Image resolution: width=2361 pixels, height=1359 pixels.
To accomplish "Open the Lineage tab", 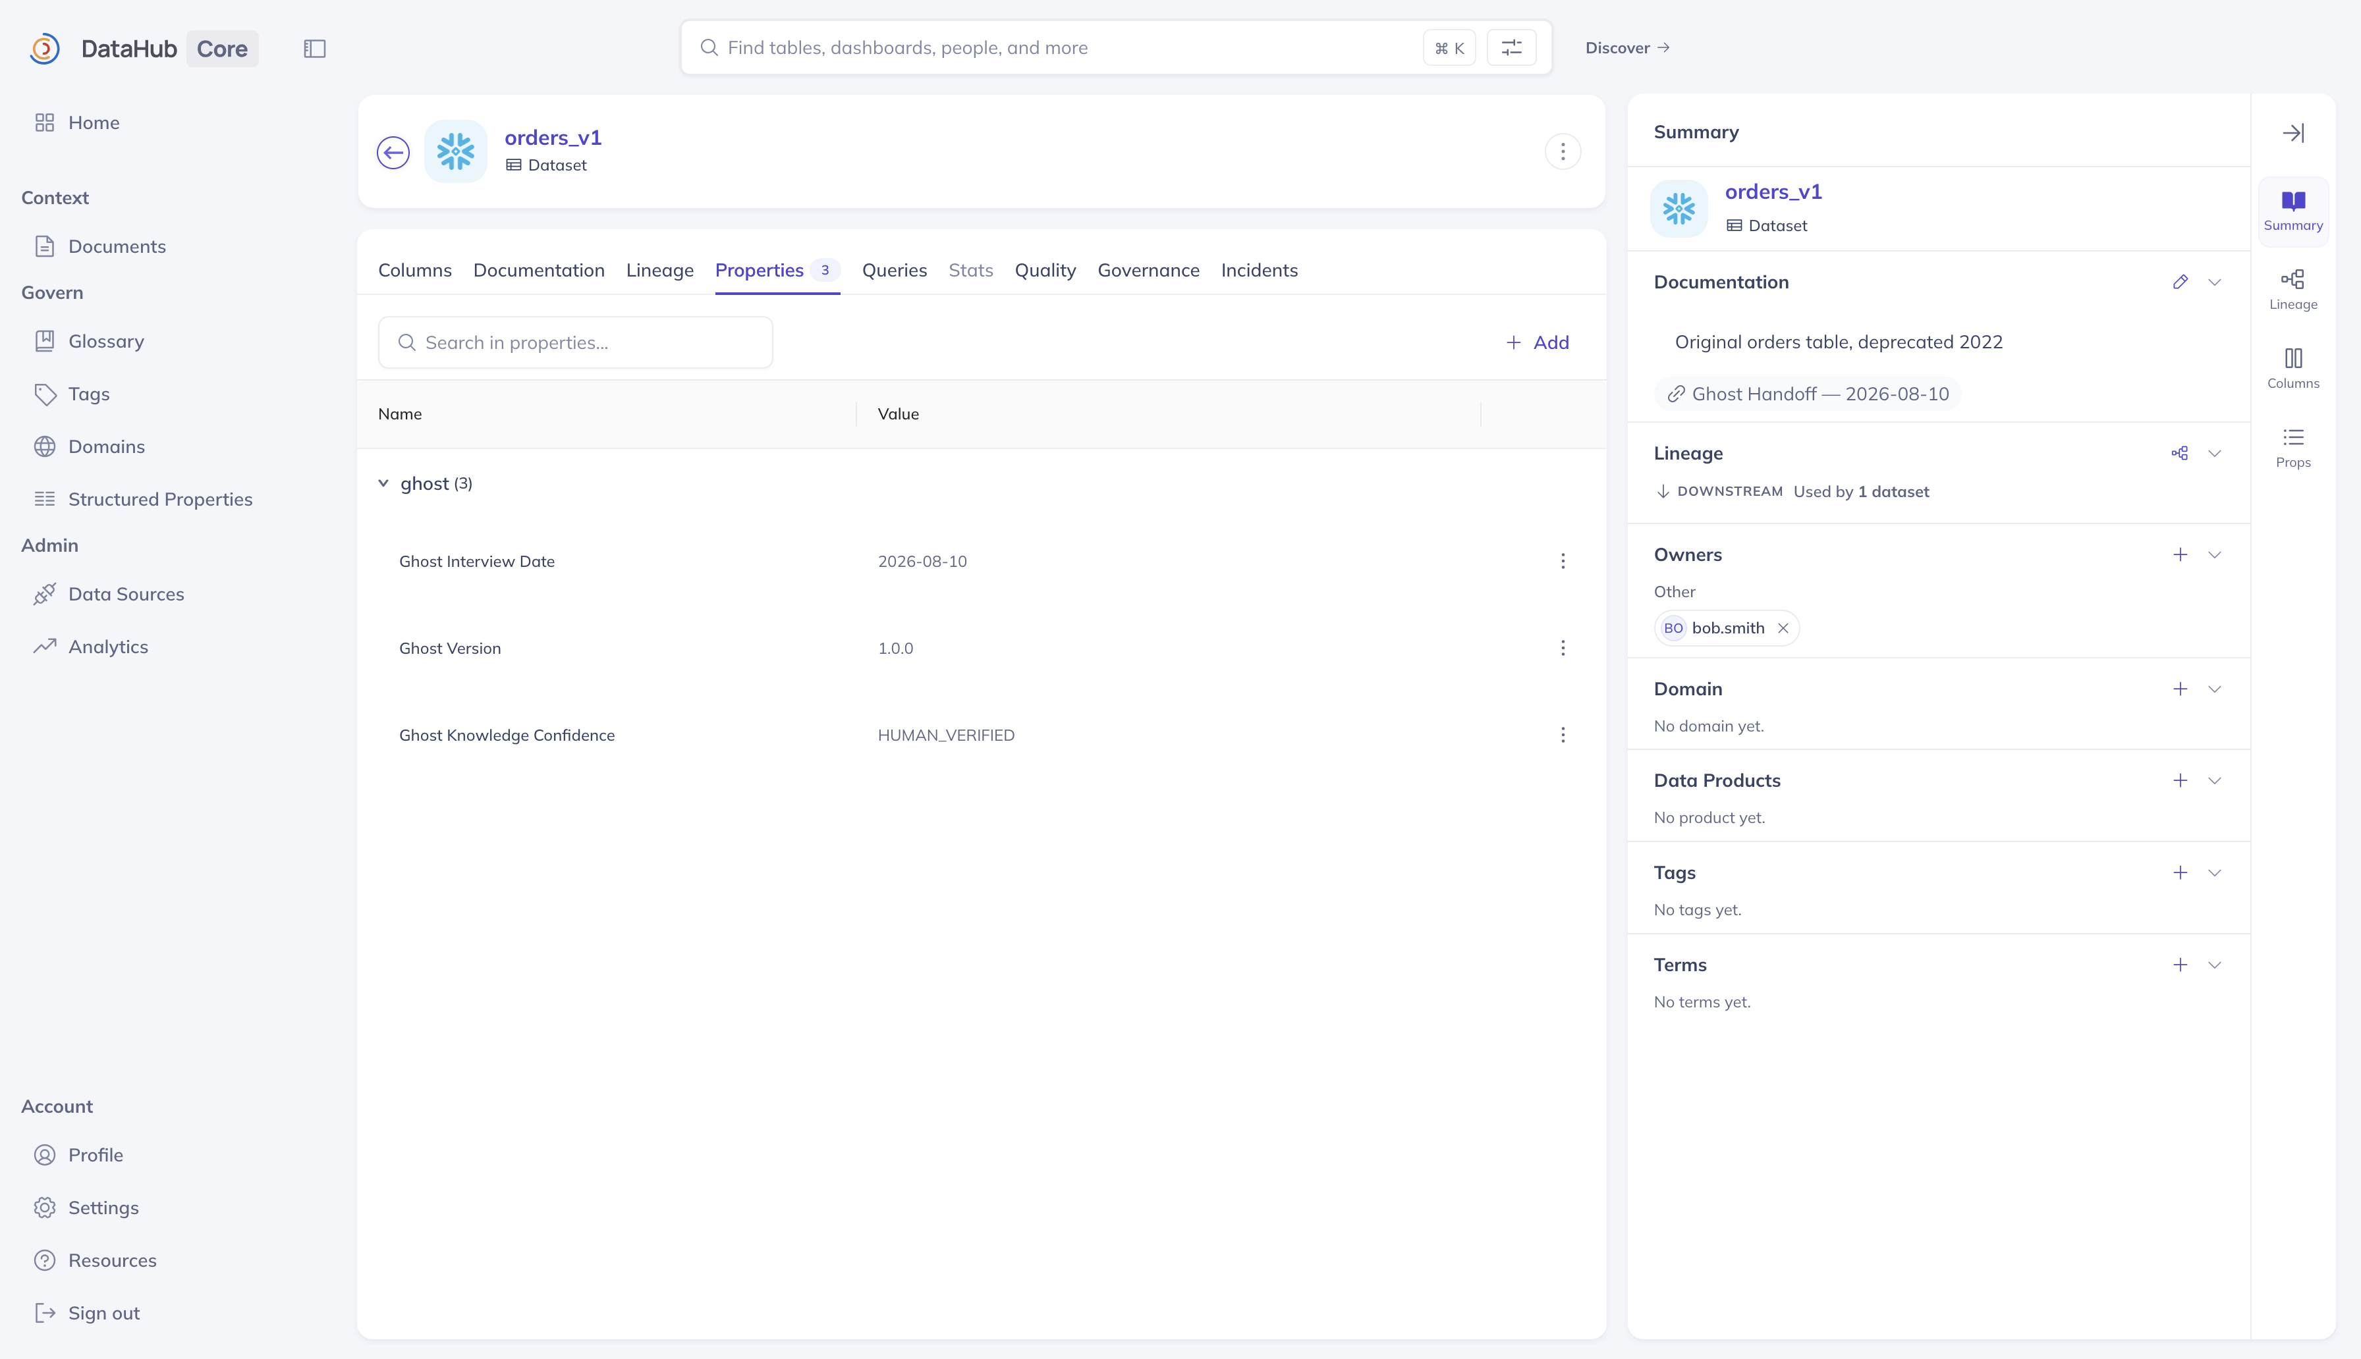I will coord(659,270).
